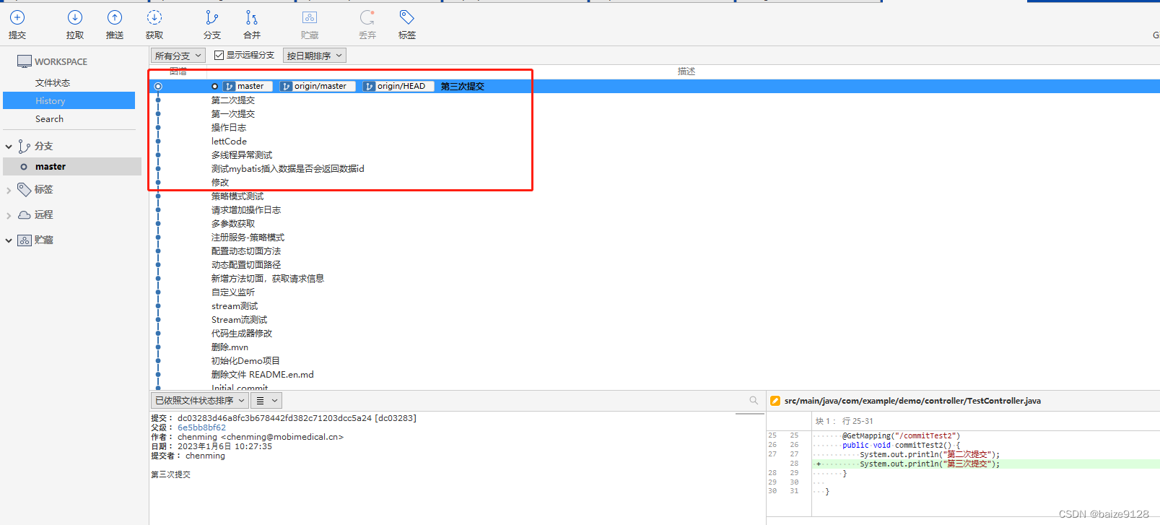Open the 分支 branch toolbar icon
This screenshot has width=1160, height=525.
coord(211,17)
